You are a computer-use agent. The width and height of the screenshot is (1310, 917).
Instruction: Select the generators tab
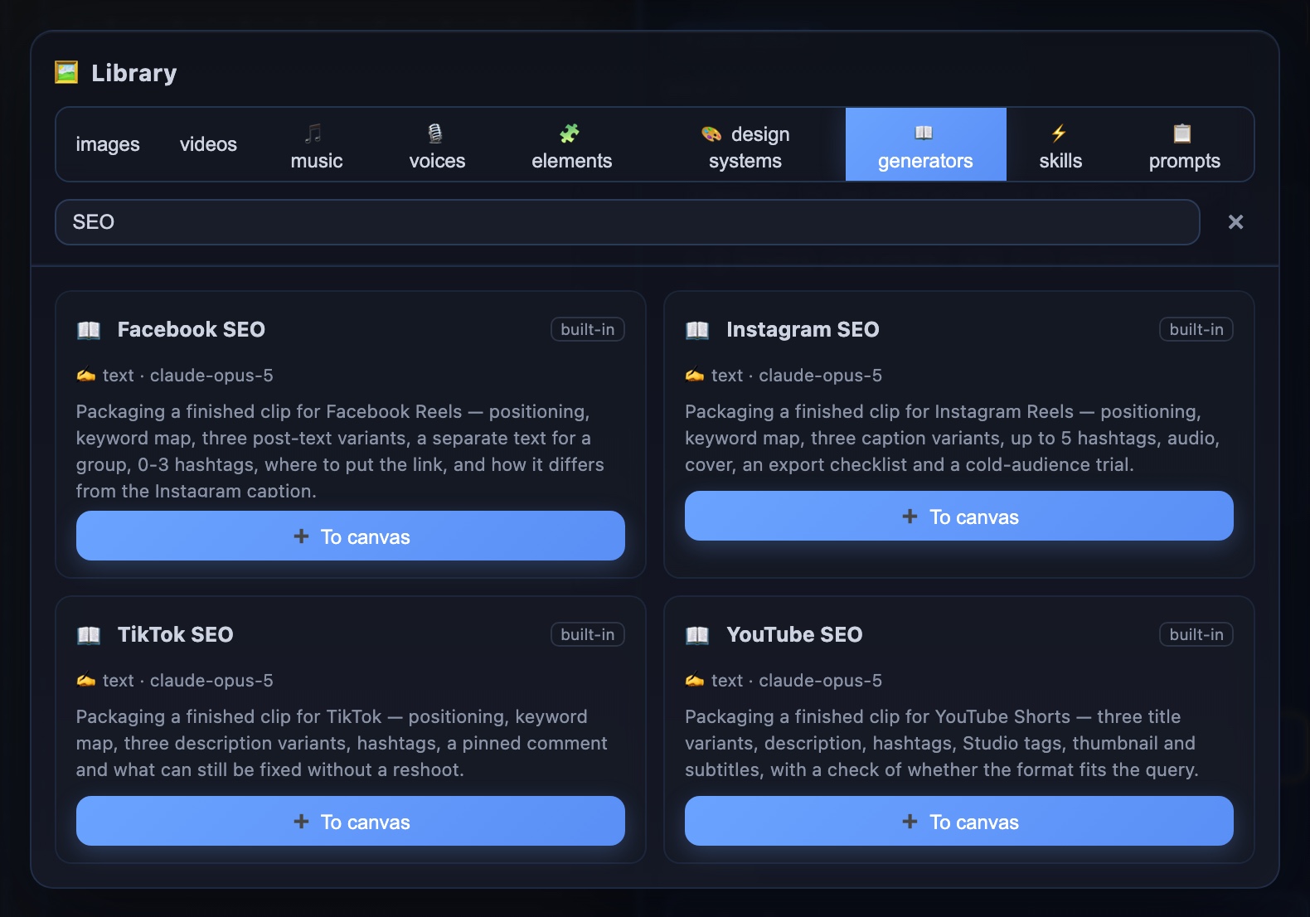pos(925,144)
